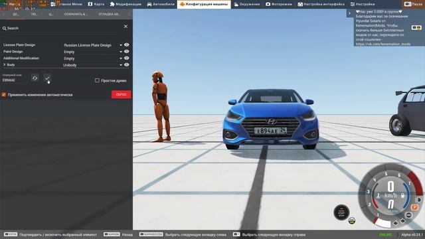Open the Paint Design dropdown

coord(93,52)
